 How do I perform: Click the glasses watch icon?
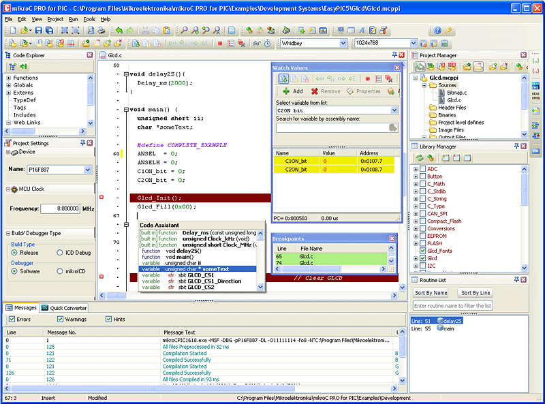(x=257, y=44)
